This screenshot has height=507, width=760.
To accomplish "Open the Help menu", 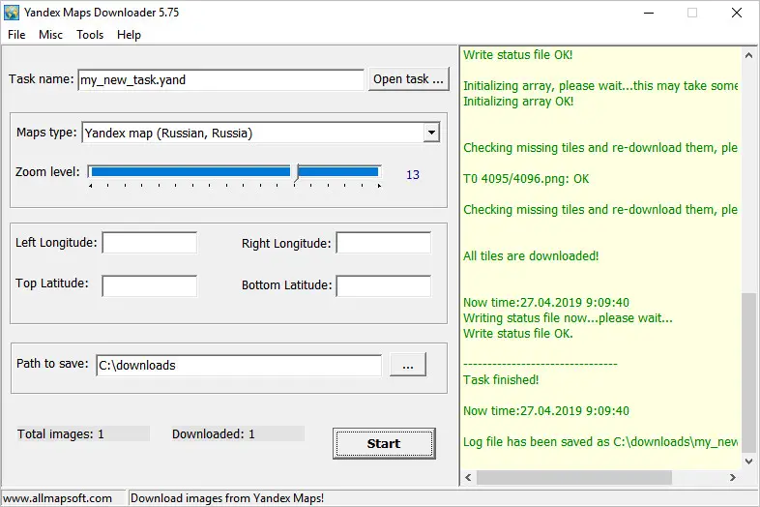I will click(129, 35).
